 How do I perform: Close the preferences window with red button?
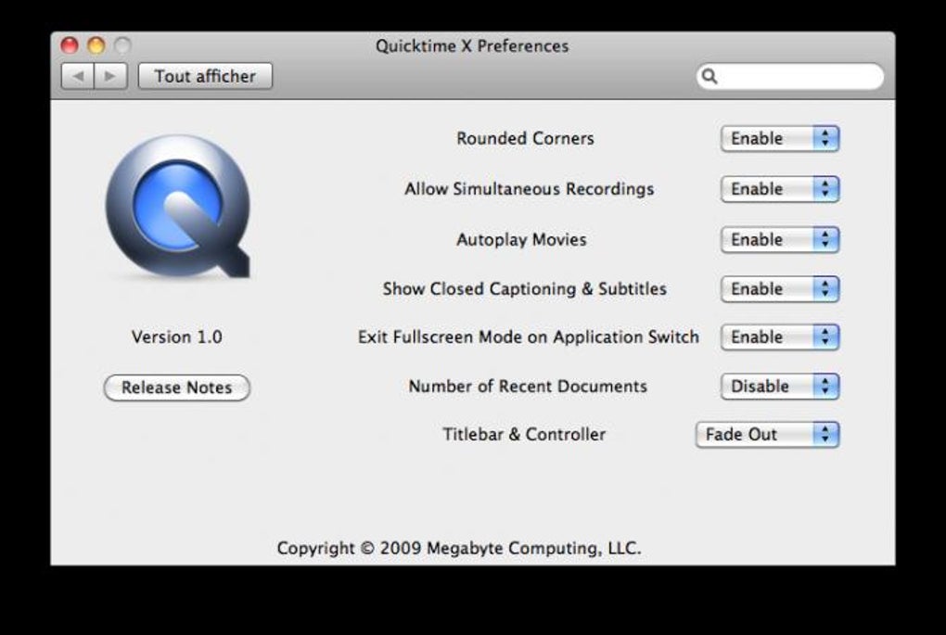tap(70, 45)
